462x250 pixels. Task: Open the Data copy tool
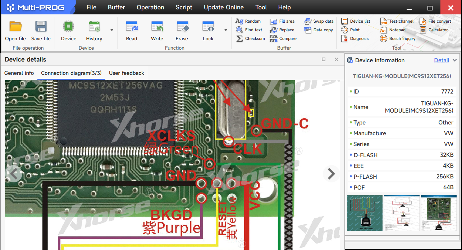point(319,30)
